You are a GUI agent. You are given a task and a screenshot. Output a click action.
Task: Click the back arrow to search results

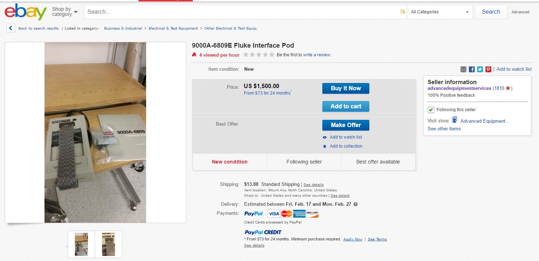tap(11, 28)
